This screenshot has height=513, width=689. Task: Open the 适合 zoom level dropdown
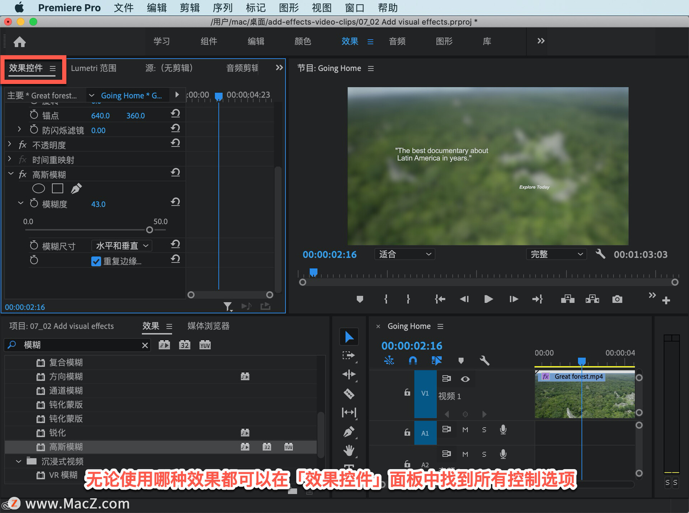pyautogui.click(x=404, y=255)
